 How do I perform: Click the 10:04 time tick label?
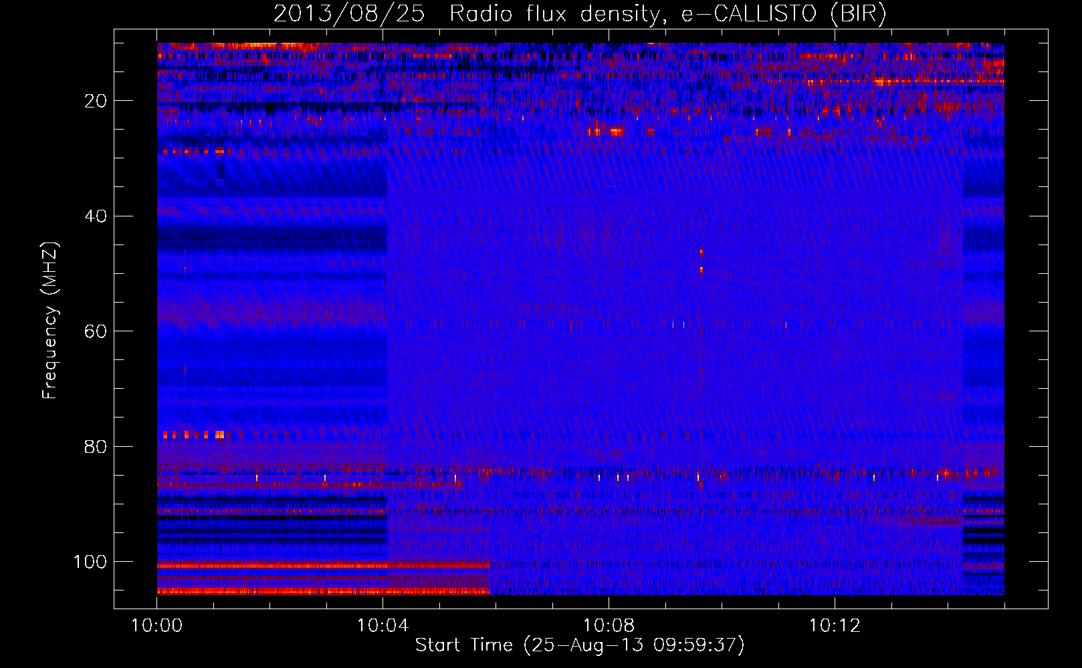click(383, 626)
